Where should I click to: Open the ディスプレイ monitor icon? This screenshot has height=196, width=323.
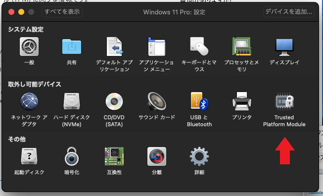pyautogui.click(x=284, y=47)
